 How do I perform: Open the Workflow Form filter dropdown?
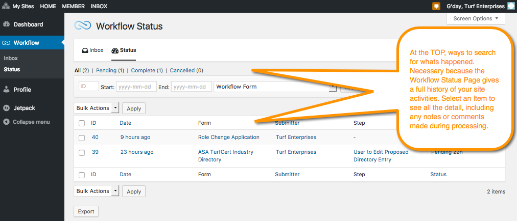tap(275, 87)
